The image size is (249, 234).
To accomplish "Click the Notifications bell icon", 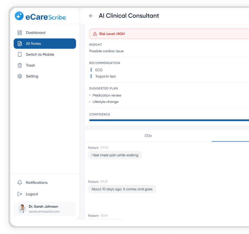I will [x=20, y=183].
